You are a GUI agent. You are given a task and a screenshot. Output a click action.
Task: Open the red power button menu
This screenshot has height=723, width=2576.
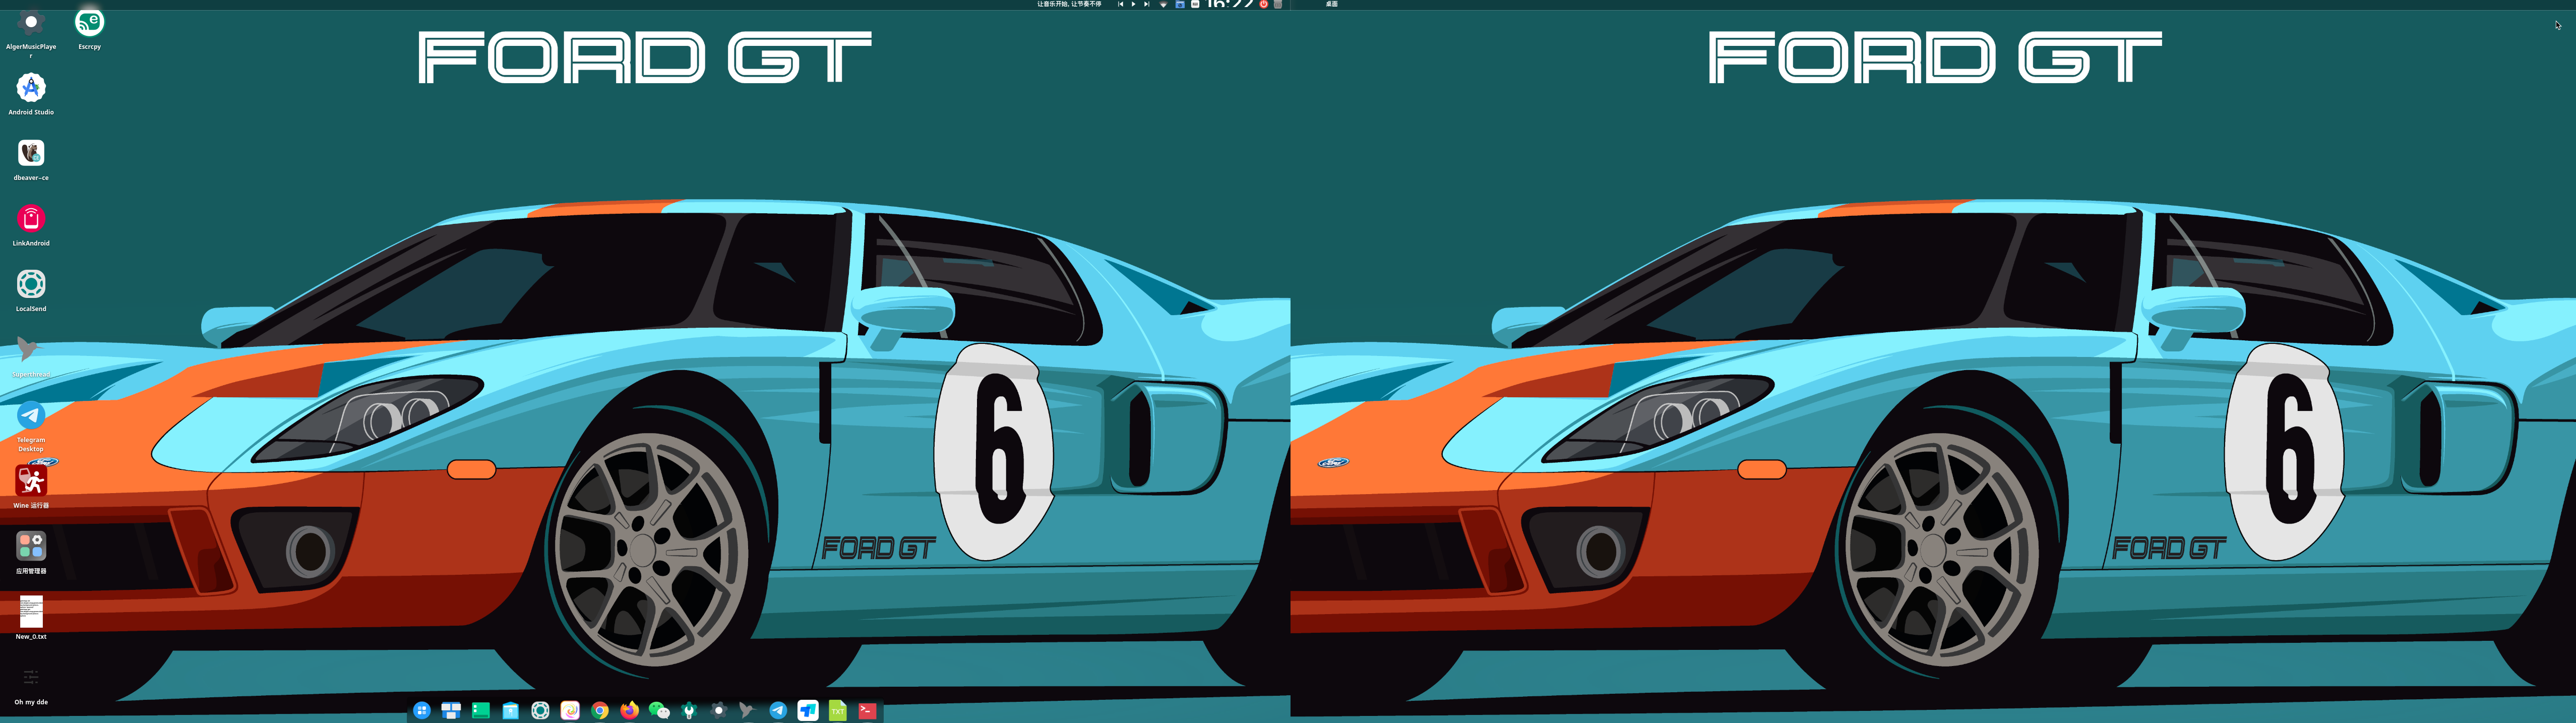[1263, 4]
